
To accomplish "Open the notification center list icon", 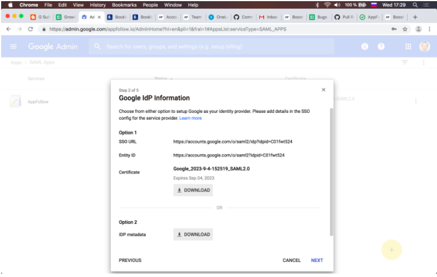I will point(426,5).
